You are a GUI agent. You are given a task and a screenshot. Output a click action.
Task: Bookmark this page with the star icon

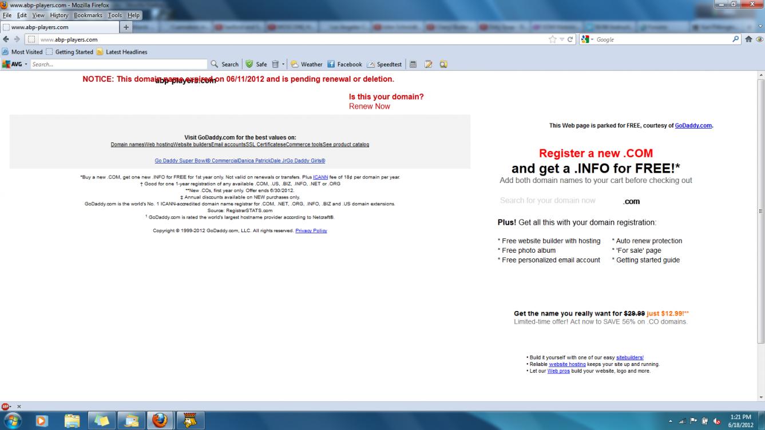(x=553, y=39)
